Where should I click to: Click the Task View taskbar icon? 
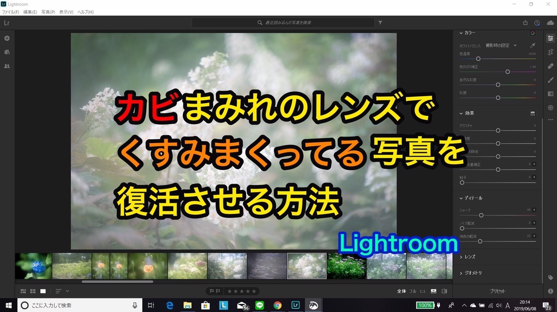tap(150, 305)
